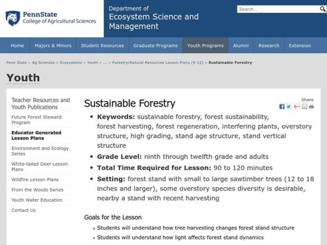This screenshot has width=327, height=245.
Task: Select Educator Generated Lesson Plans in sidebar
Action: tap(37, 135)
